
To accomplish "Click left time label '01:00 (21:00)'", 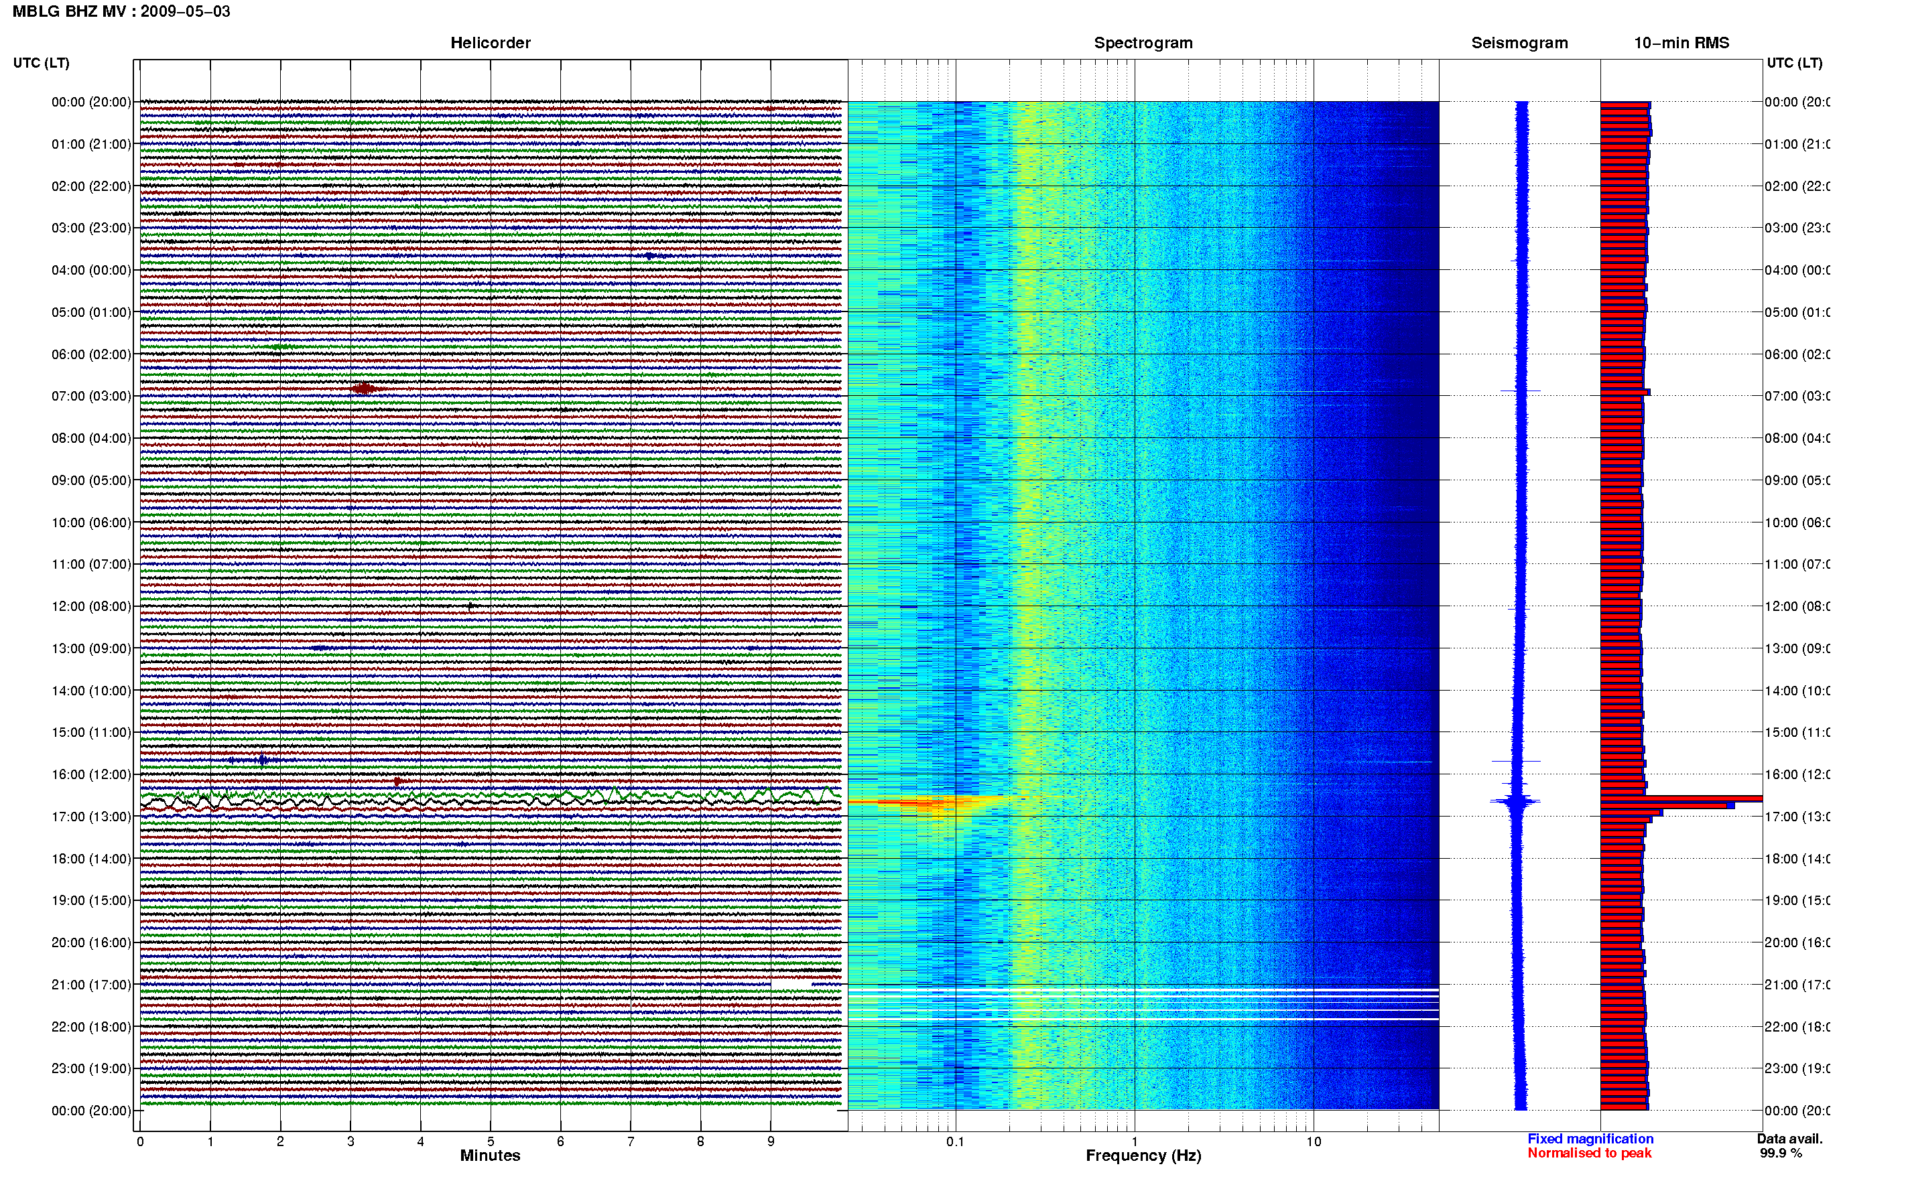I will pos(91,144).
